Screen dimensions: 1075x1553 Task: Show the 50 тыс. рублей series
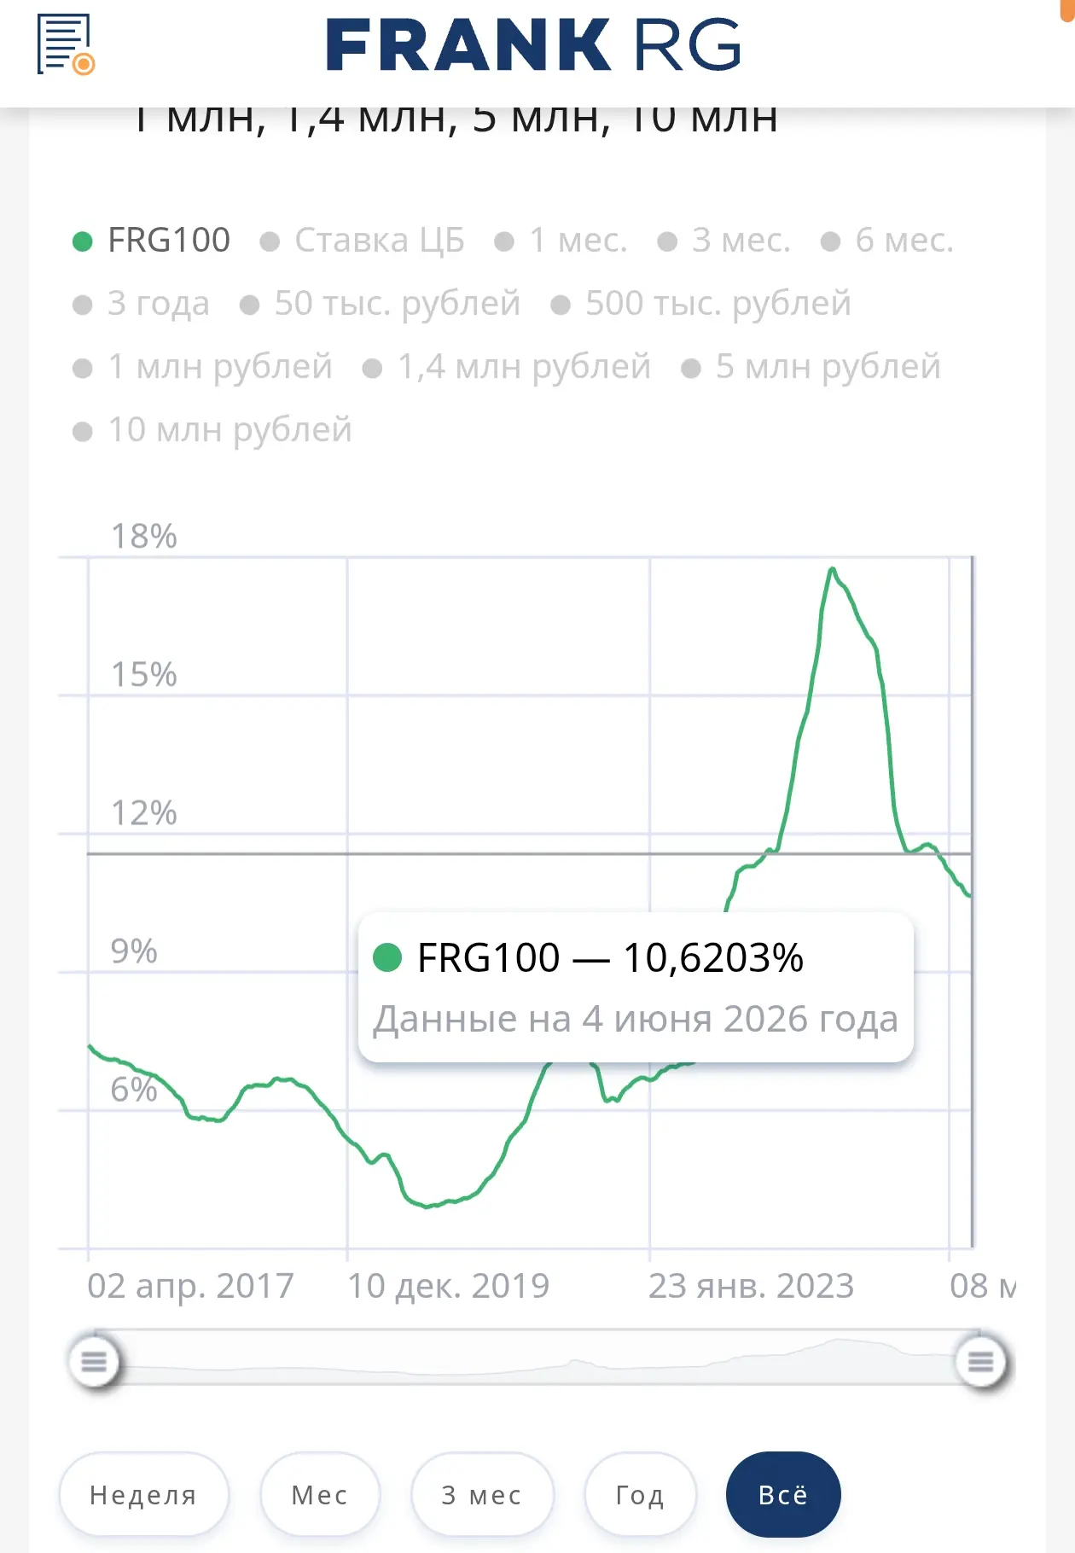(380, 304)
